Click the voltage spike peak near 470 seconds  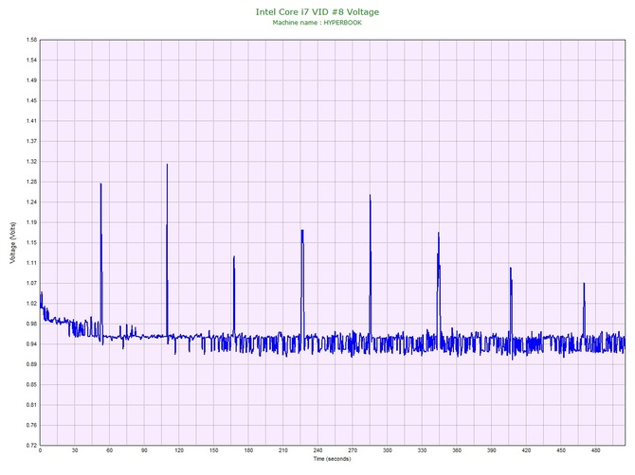(584, 284)
